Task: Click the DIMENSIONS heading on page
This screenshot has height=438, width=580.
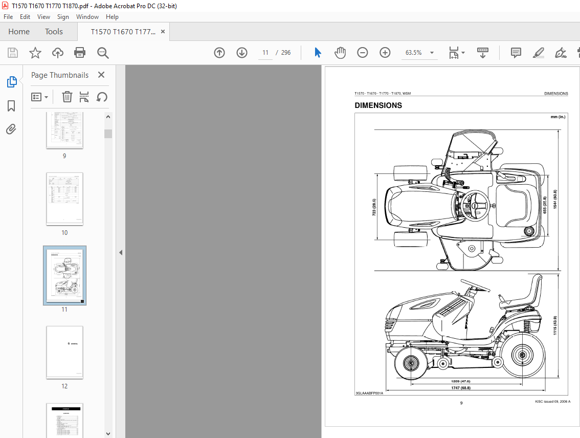Action: point(378,105)
